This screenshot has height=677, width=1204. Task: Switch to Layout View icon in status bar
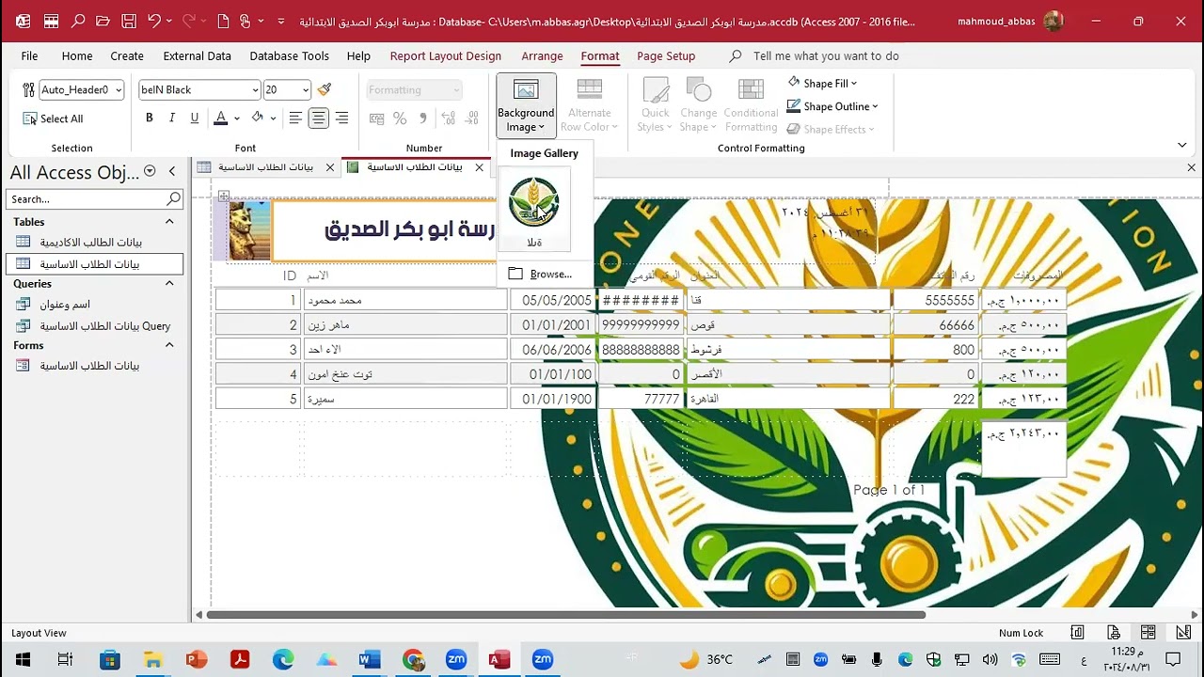(x=1148, y=633)
